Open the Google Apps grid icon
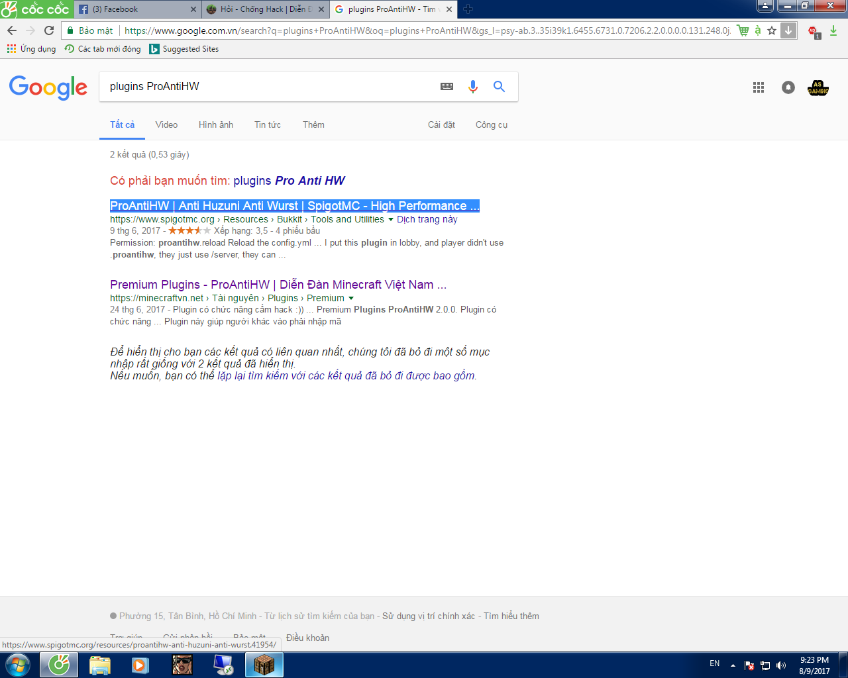Viewport: 848px width, 678px height. (x=758, y=87)
